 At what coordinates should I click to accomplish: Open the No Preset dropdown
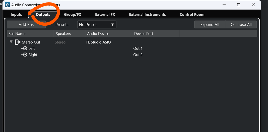[x=97, y=24]
